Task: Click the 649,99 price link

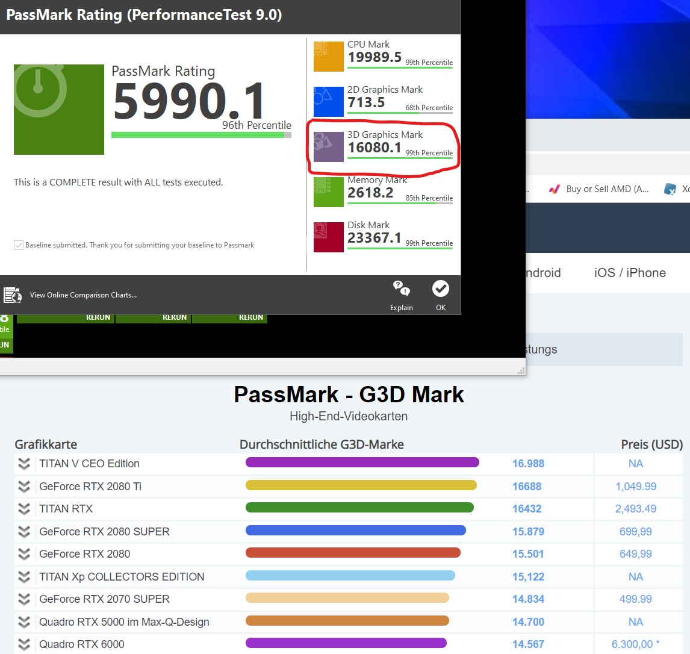Action: 635,554
